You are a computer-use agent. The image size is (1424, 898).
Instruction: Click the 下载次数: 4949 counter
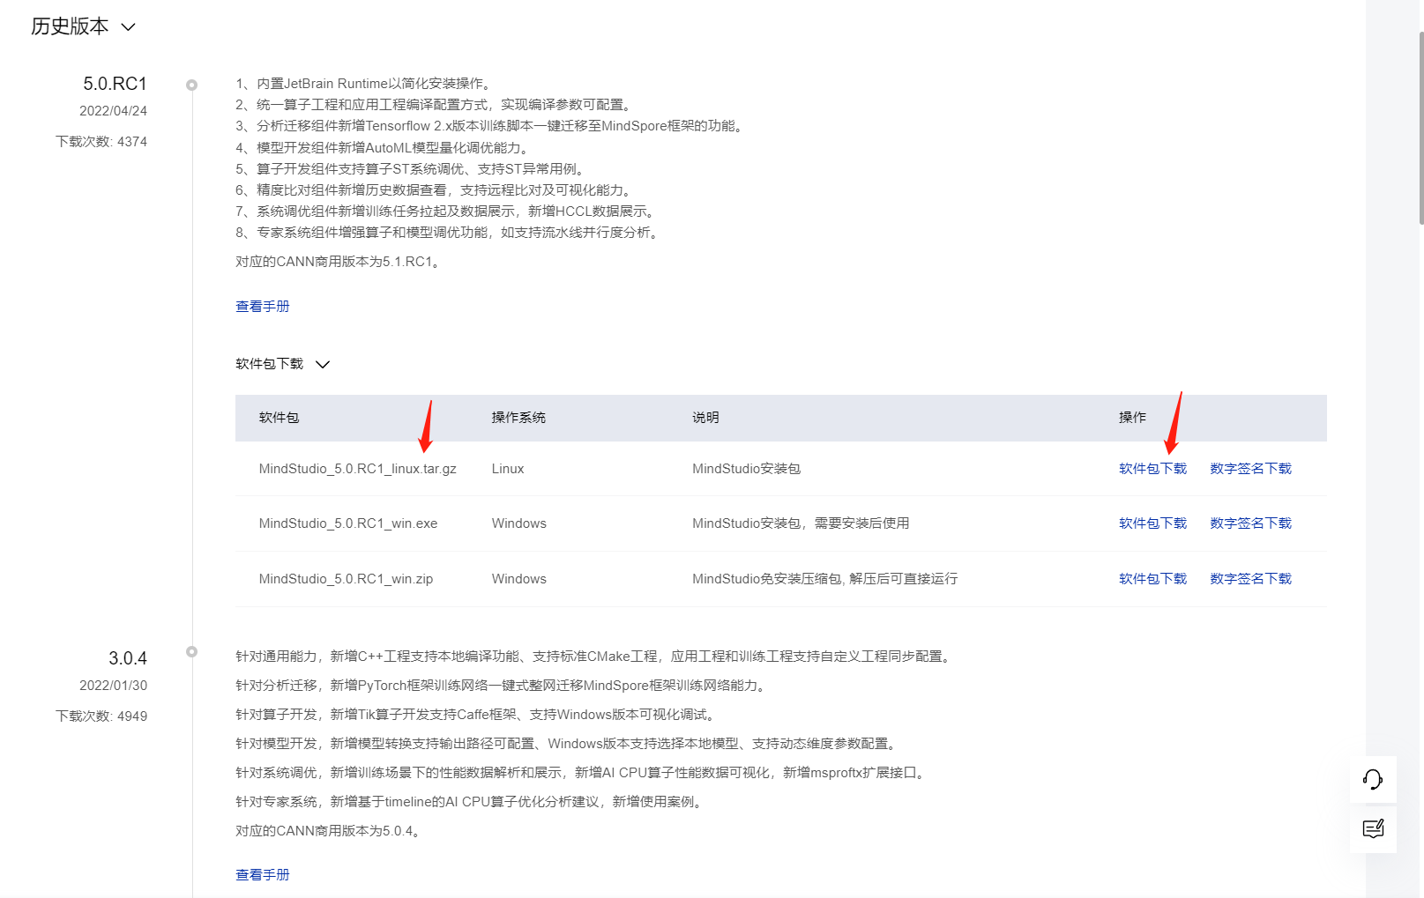tap(101, 716)
